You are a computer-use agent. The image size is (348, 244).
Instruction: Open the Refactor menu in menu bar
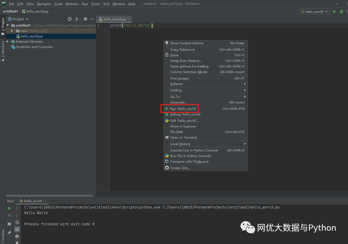(72, 4)
